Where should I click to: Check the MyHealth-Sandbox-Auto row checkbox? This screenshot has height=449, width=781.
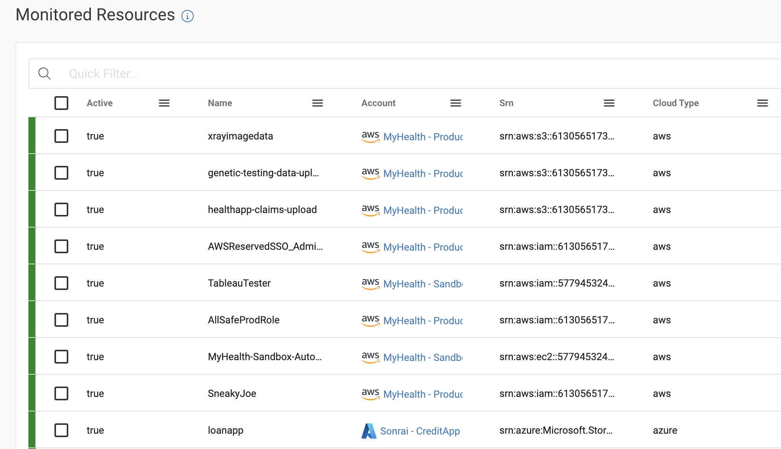point(61,357)
